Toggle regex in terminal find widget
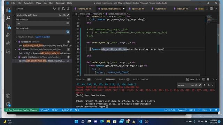The image size is (223, 125). coord(200,85)
